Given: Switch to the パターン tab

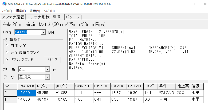Looking at the screenshot, I should tap(73, 17).
